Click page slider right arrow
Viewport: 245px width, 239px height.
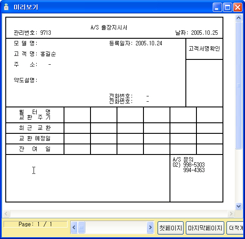click(151, 228)
